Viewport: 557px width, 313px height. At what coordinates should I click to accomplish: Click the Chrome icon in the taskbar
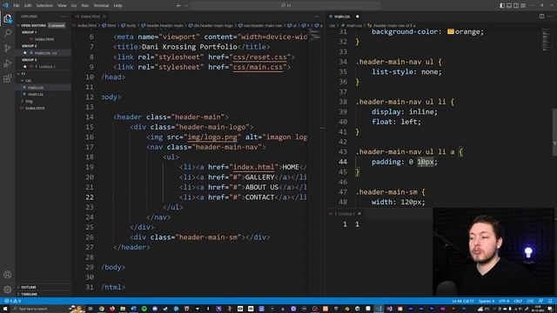click(x=101, y=309)
